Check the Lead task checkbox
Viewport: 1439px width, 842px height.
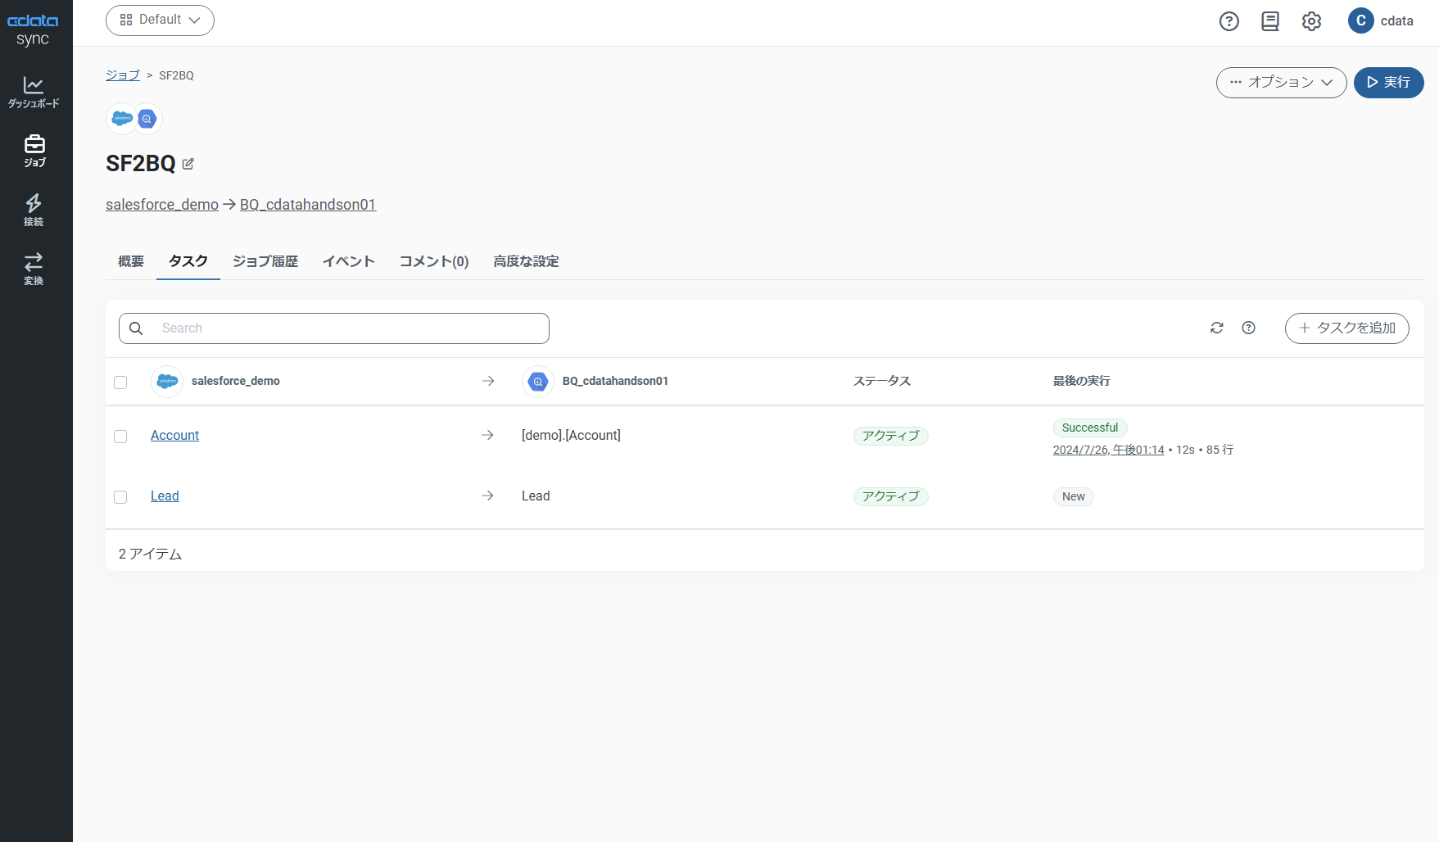(x=120, y=496)
